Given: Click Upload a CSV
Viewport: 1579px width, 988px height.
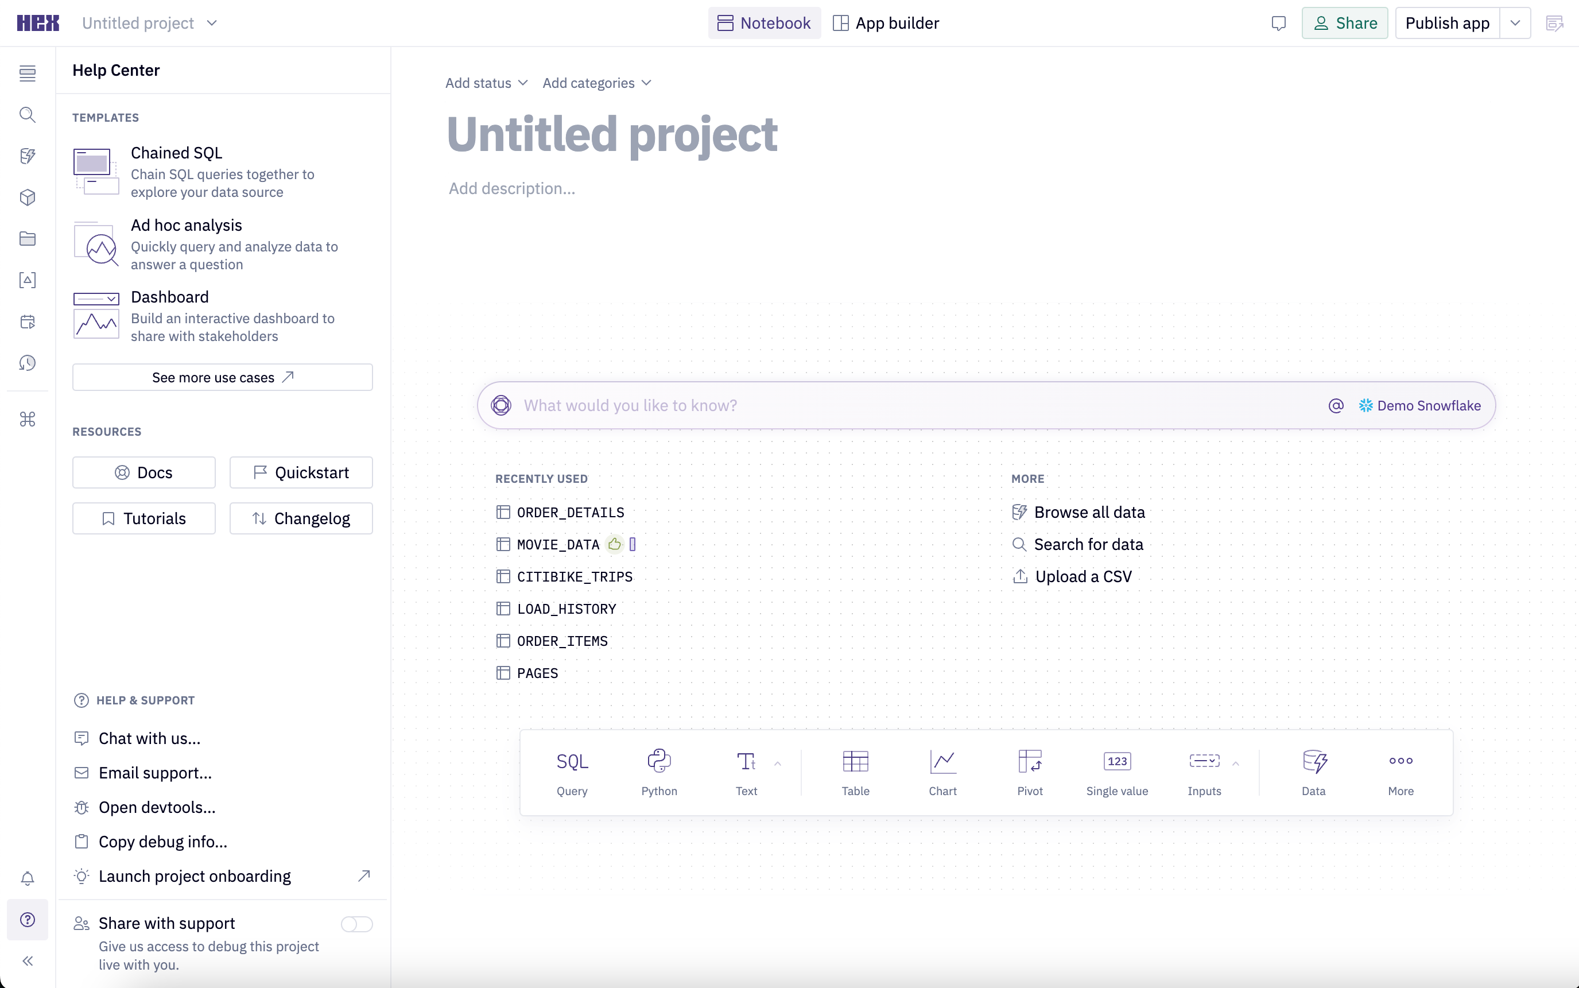Looking at the screenshot, I should (1084, 576).
